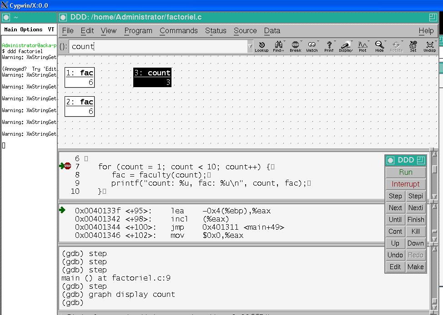Image resolution: width=443 pixels, height=315 pixels.
Task: Open the File menu
Action: [x=68, y=30]
